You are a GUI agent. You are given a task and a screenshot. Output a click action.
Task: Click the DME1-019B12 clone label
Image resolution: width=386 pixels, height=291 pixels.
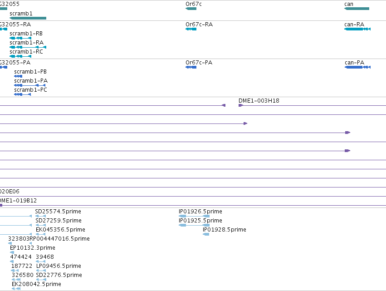click(18, 201)
